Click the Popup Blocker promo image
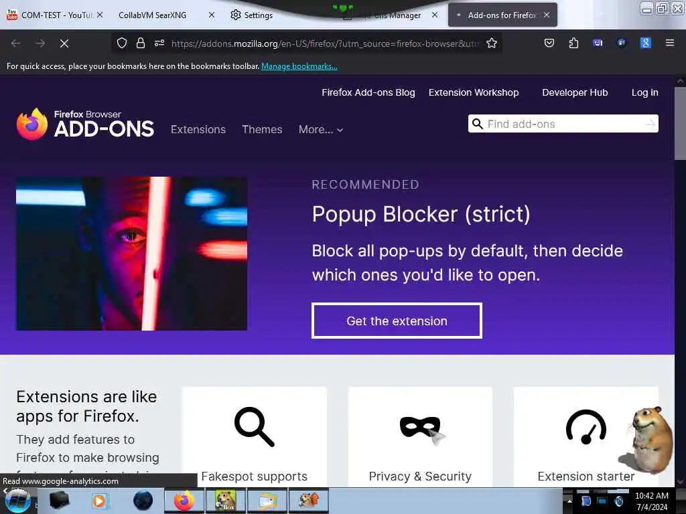686x514 pixels. pos(132,254)
